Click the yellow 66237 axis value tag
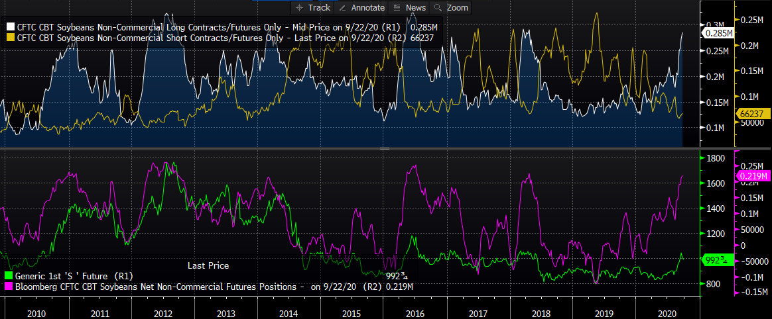The width and height of the screenshot is (772, 319). click(x=753, y=114)
